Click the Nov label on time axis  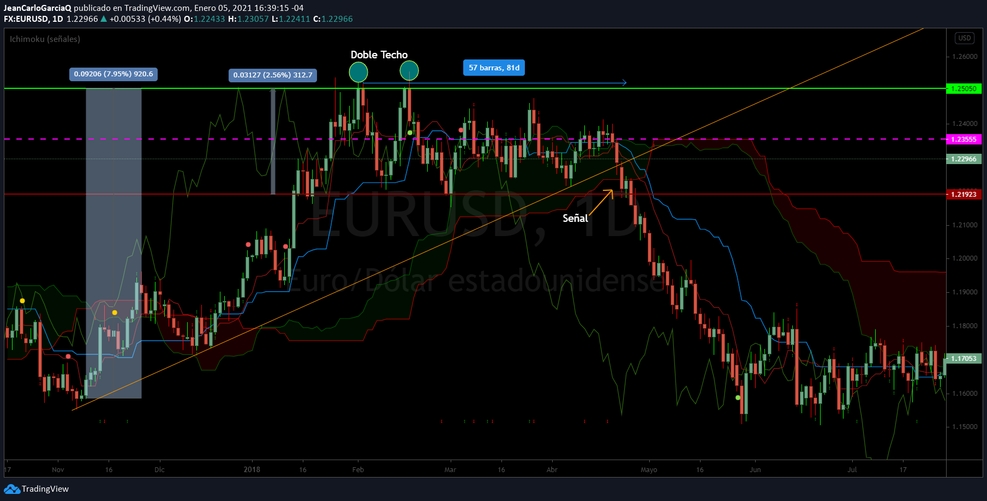pyautogui.click(x=58, y=469)
